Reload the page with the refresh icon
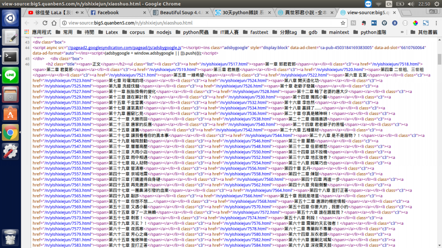 [x=45, y=23]
